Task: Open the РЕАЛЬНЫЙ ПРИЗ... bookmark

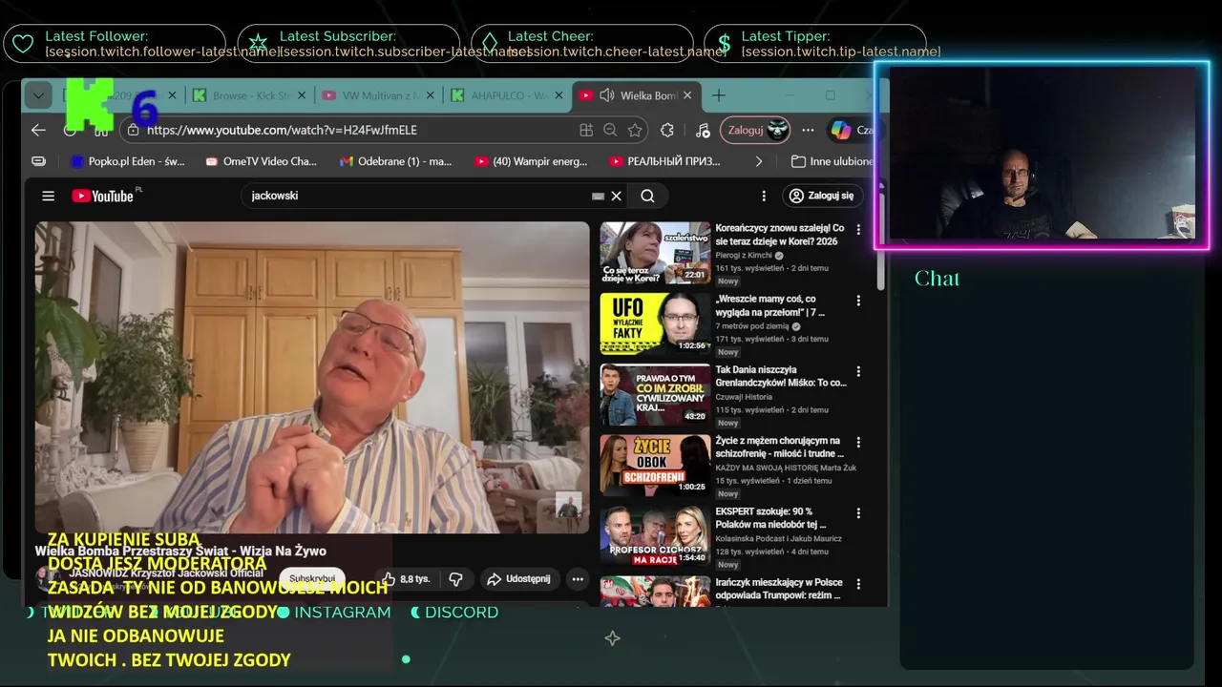Action: tap(664, 161)
